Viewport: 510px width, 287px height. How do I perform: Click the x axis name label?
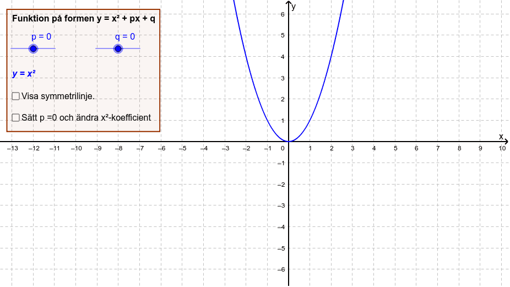tap(501, 137)
